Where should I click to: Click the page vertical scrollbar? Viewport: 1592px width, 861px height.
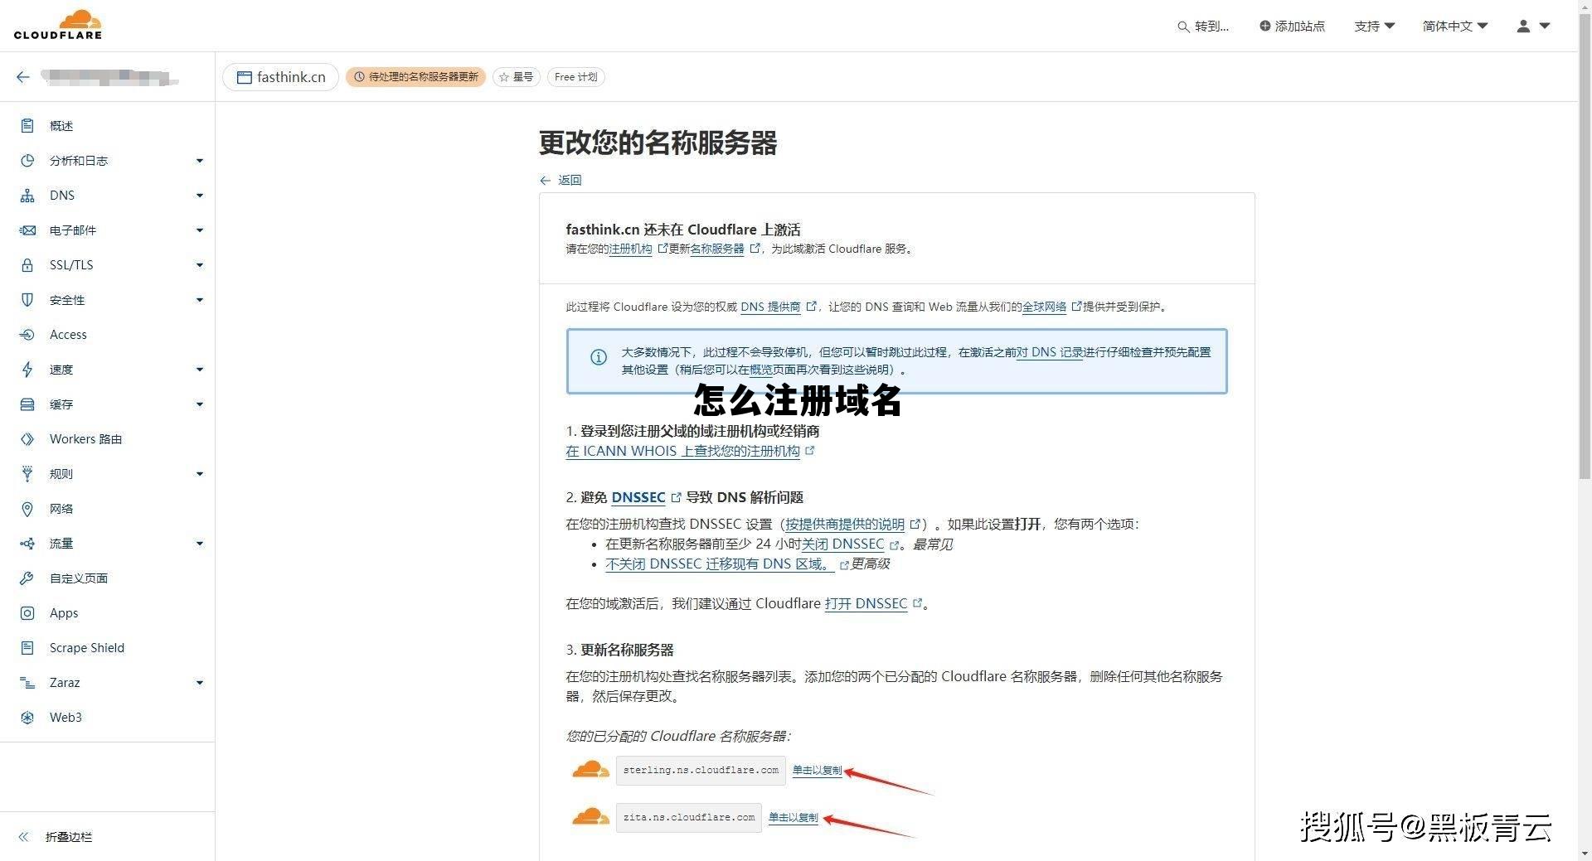pyautogui.click(x=1585, y=249)
